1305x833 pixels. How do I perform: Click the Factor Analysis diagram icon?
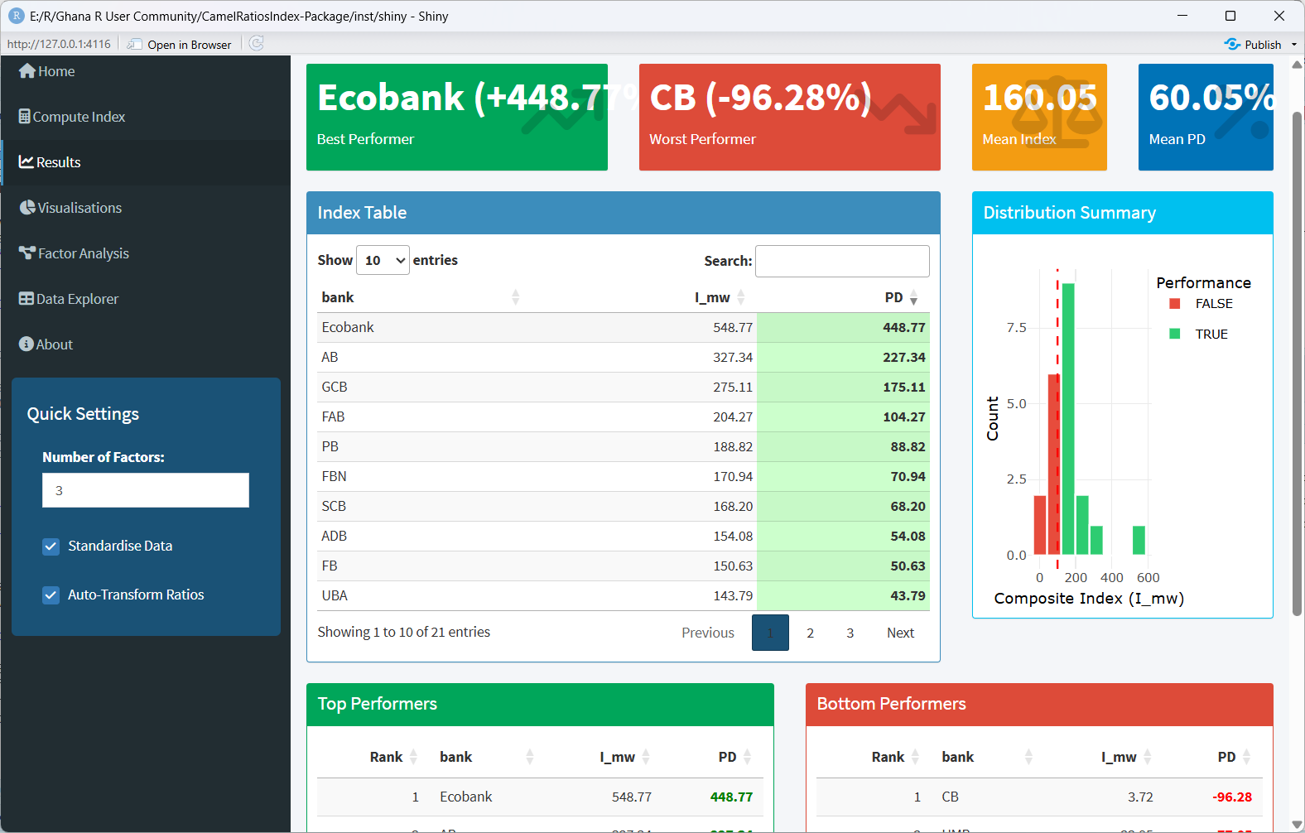point(27,253)
